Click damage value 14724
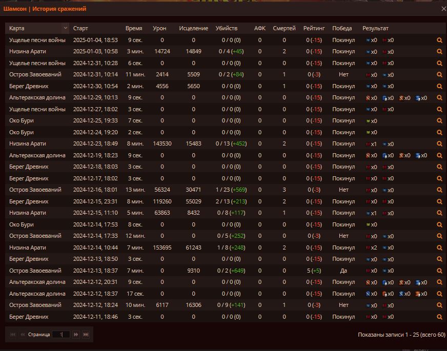 point(162,52)
